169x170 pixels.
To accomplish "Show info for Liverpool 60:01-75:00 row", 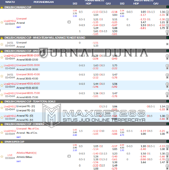I will pyautogui.click(x=167, y=93).
